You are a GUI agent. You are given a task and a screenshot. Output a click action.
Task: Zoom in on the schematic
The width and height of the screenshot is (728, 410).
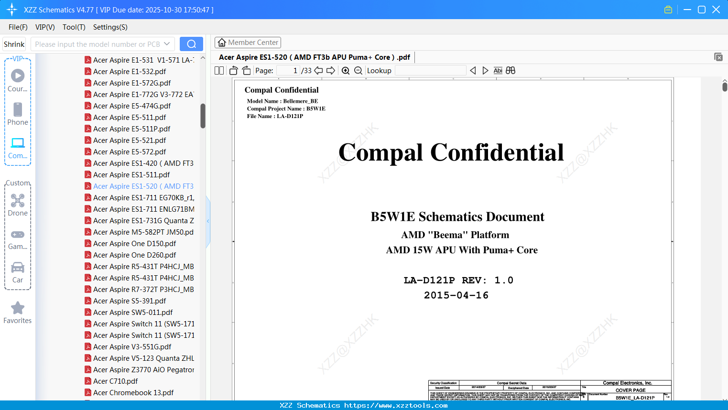pos(346,71)
